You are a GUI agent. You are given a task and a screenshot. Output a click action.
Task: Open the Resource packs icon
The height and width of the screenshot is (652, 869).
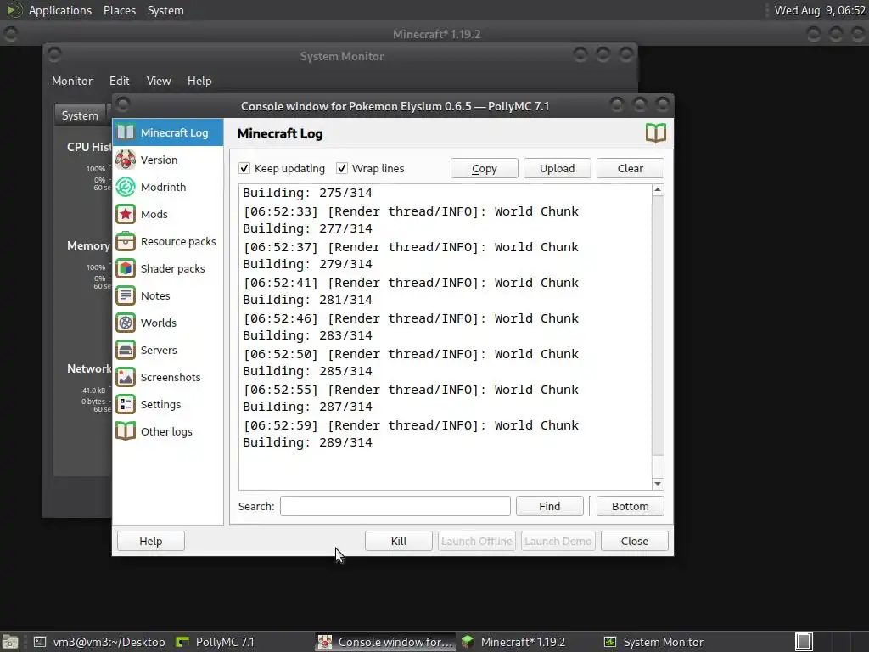point(126,241)
